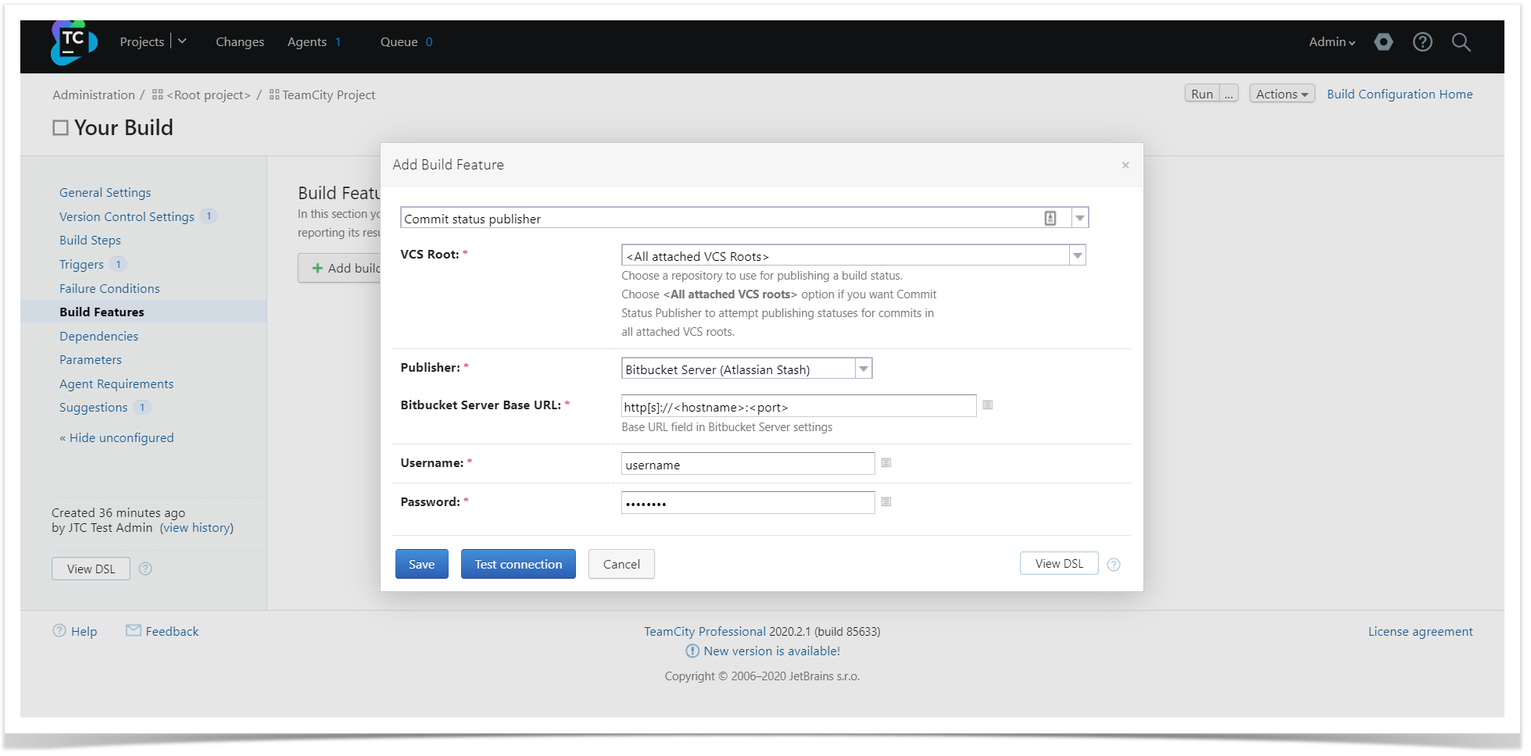Click the build feature type info icon
Viewport: 1531px width, 756px height.
[x=1050, y=219]
